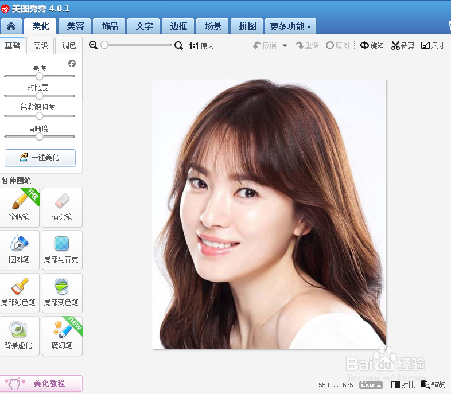Screen dimensions: 451x394
Task: Switch to the 美容 tab
Action: 75,26
